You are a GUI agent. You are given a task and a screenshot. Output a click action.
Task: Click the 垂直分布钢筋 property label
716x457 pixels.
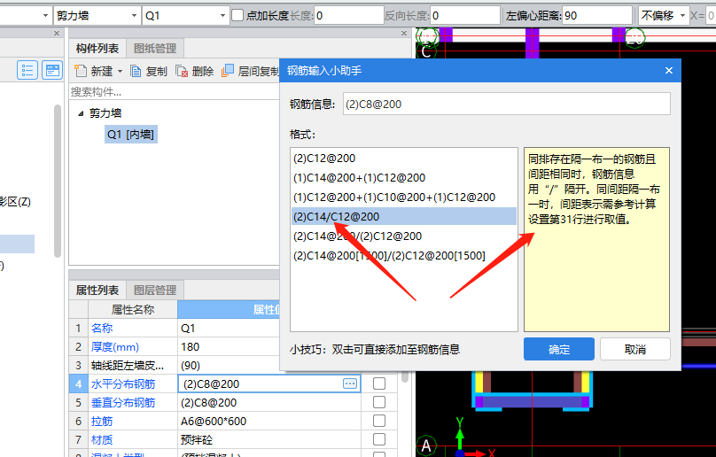tap(123, 403)
